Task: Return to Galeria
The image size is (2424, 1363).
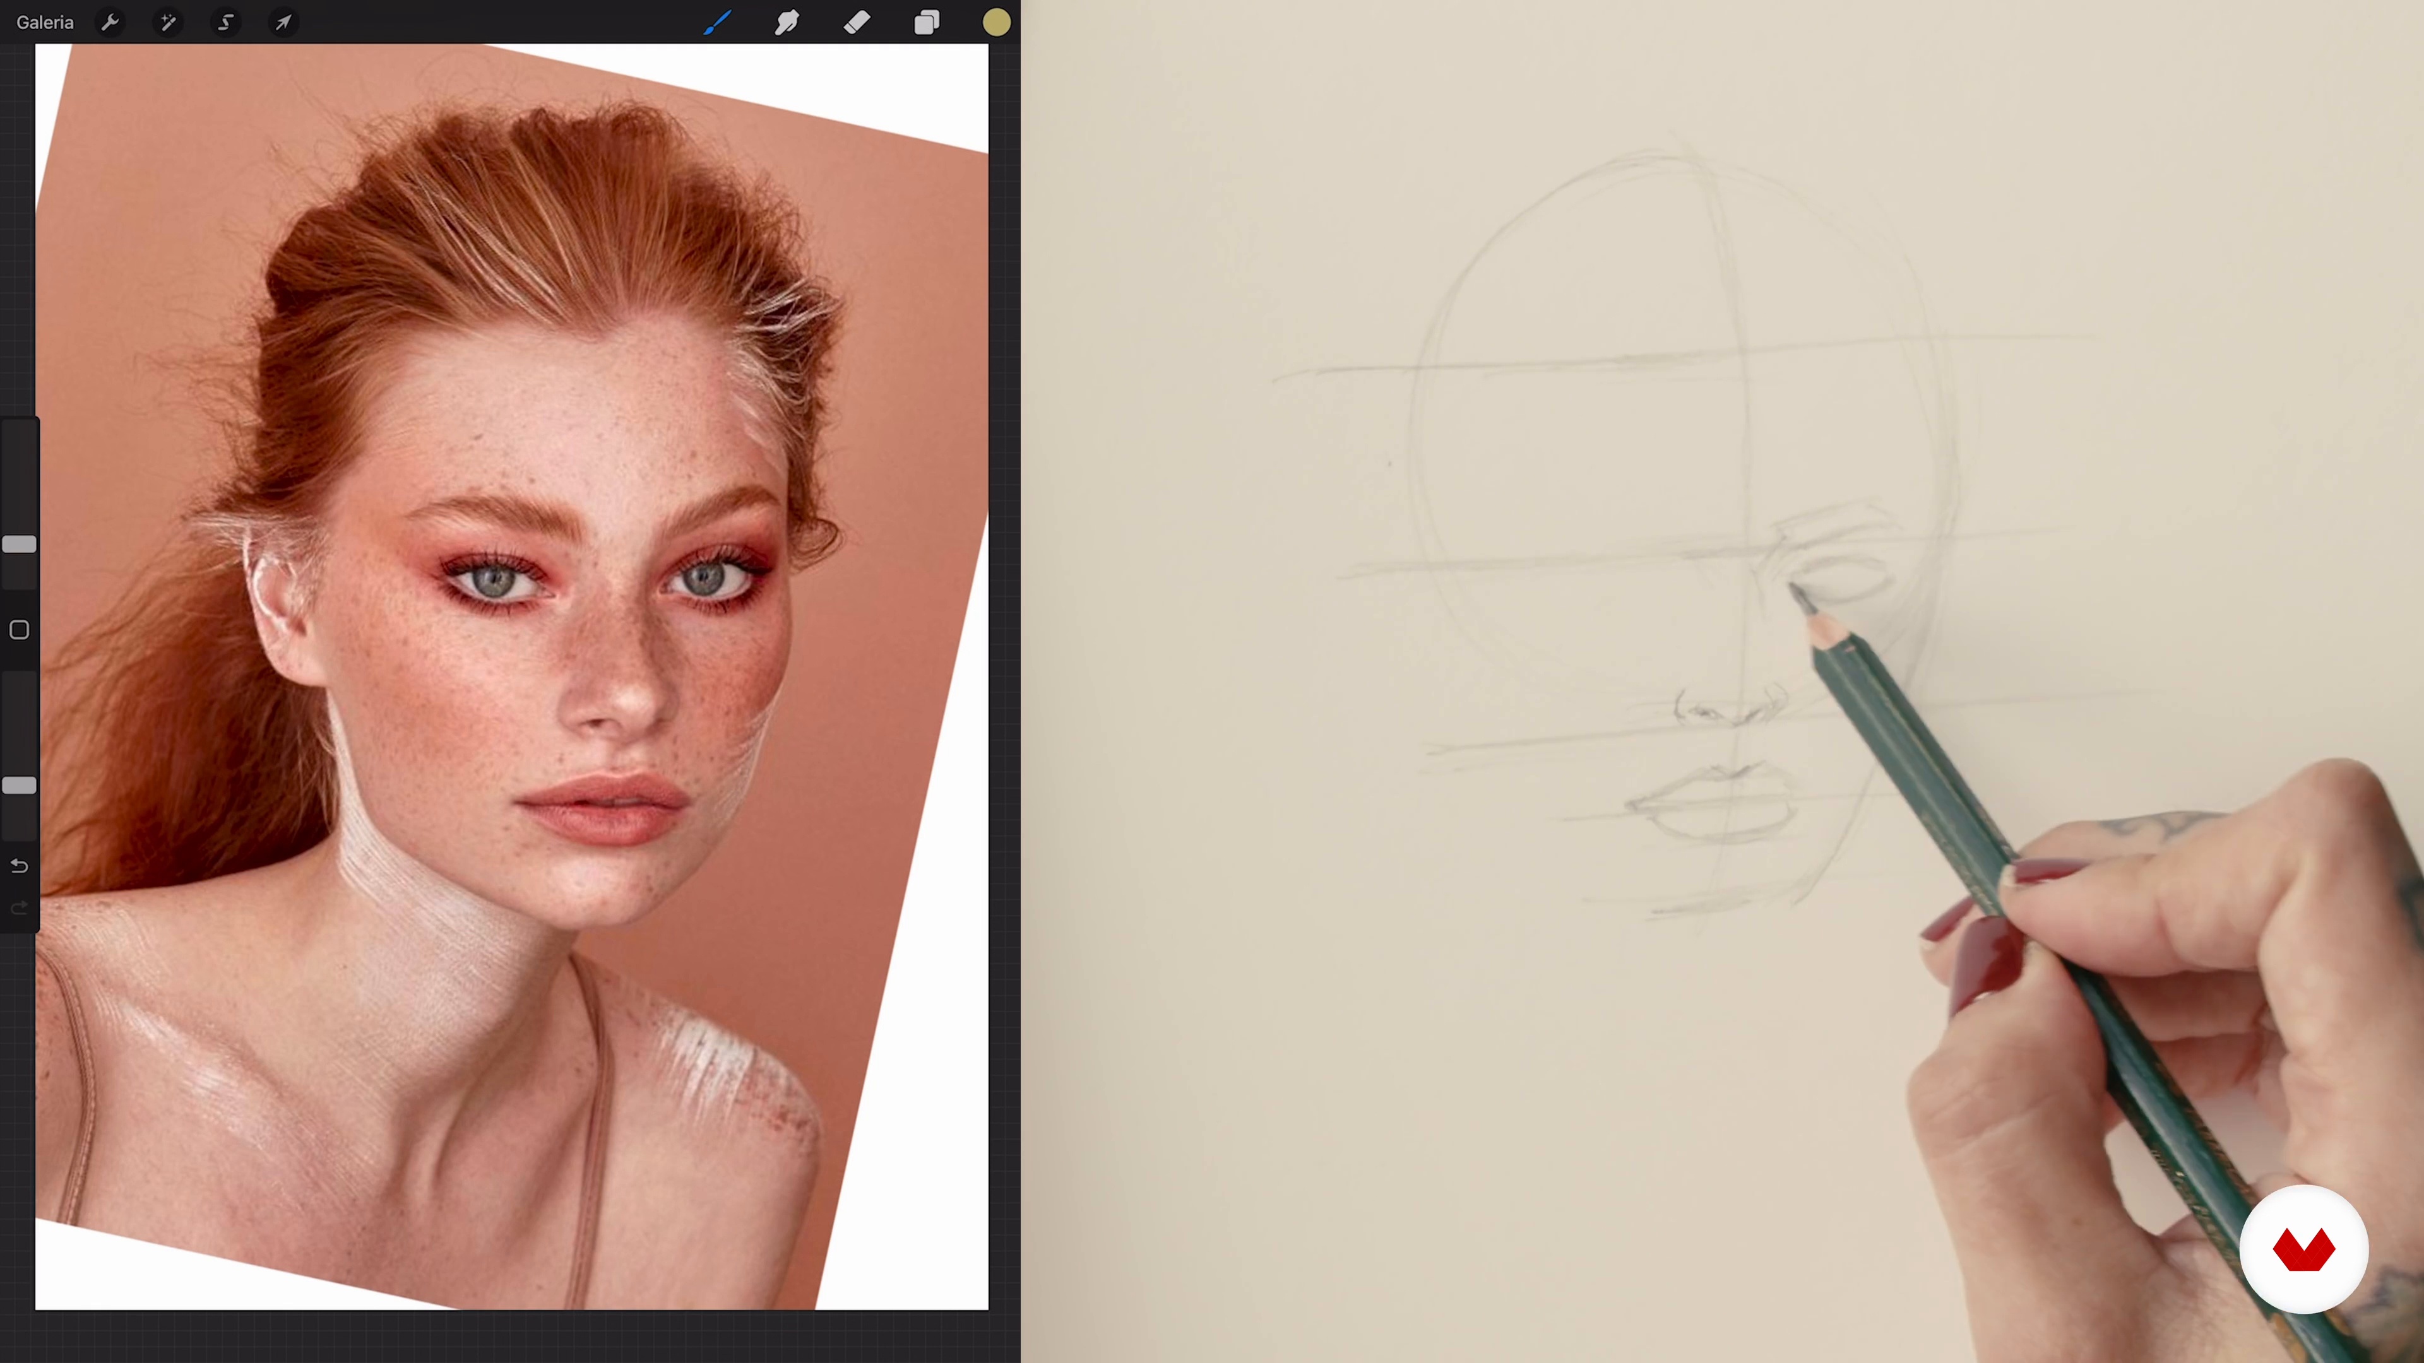Action: (44, 23)
